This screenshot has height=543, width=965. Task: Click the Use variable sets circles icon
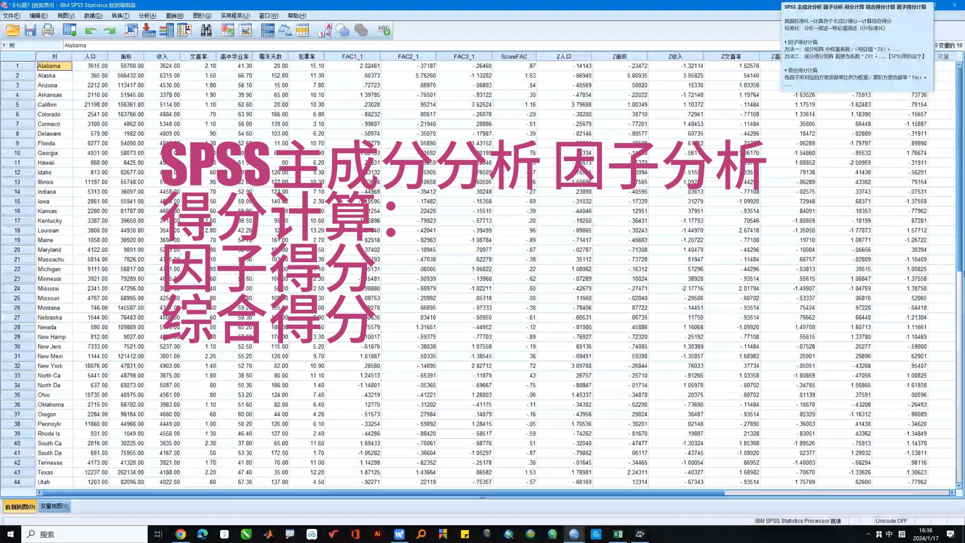click(x=343, y=30)
